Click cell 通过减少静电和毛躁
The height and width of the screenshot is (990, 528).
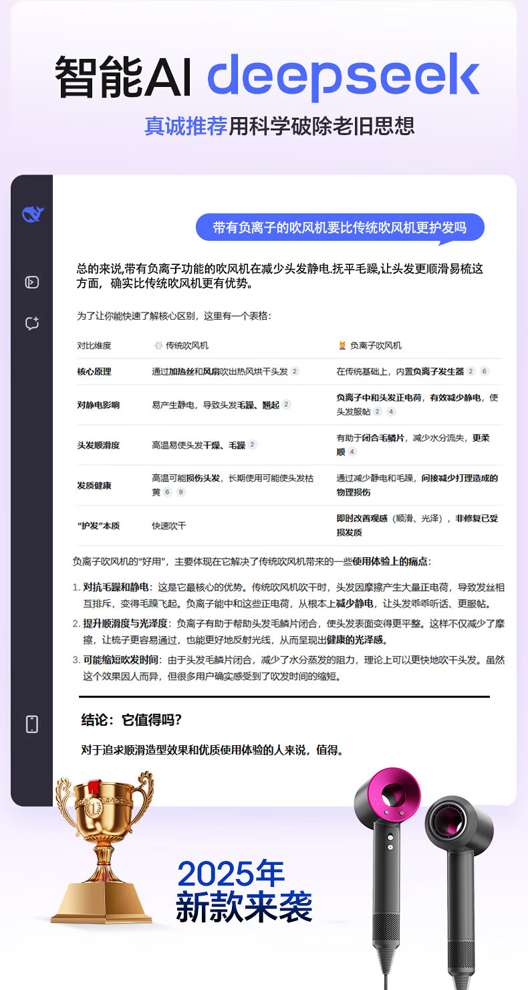pyautogui.click(x=417, y=485)
